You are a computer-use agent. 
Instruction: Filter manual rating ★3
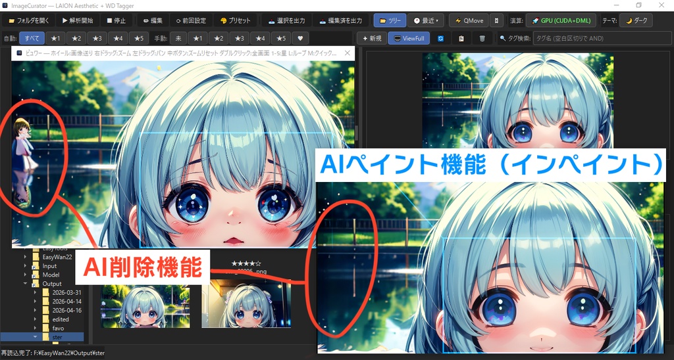coord(240,38)
